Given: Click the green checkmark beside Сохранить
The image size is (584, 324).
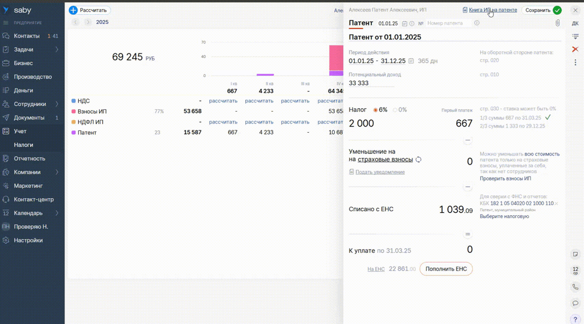Looking at the screenshot, I should (x=557, y=10).
